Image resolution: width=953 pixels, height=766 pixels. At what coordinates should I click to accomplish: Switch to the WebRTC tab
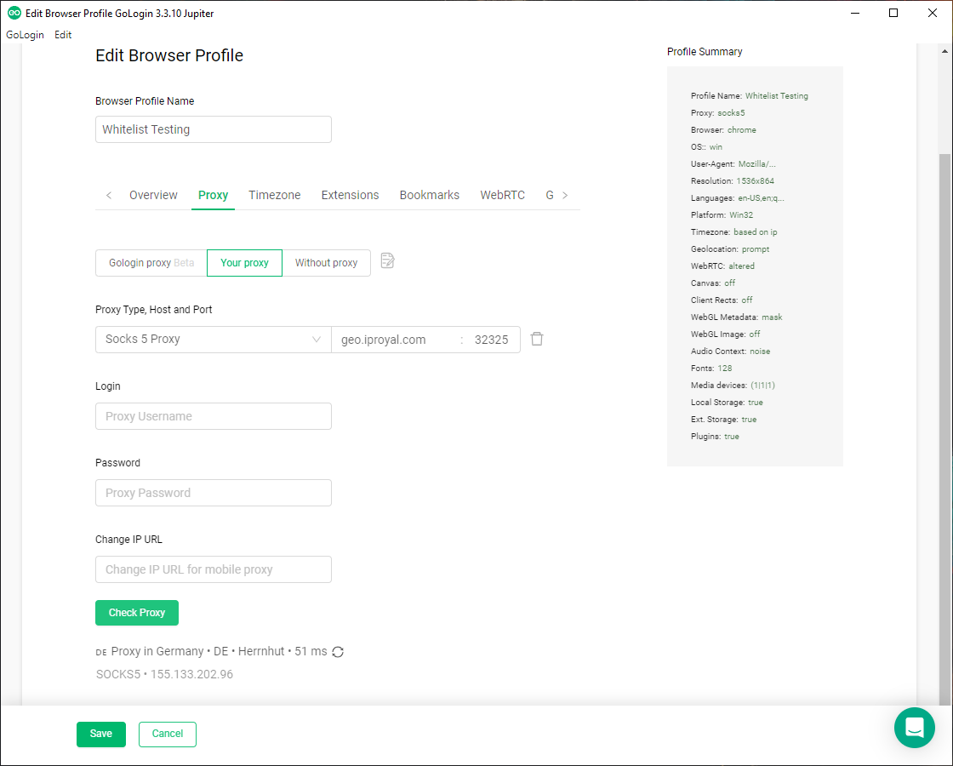click(503, 195)
